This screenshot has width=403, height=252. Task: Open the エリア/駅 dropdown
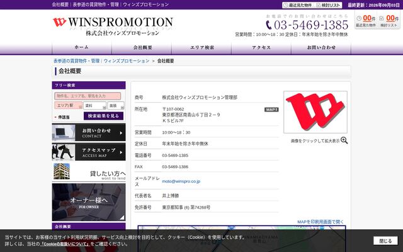[69, 105]
